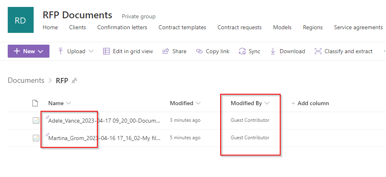This screenshot has width=386, height=177.
Task: Open the Martina_Grom file link
Action: point(104,138)
